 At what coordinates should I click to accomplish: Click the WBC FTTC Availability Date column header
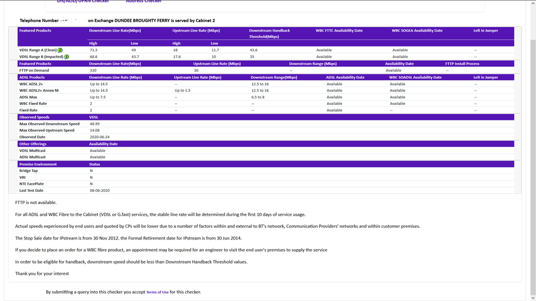tap(339, 31)
